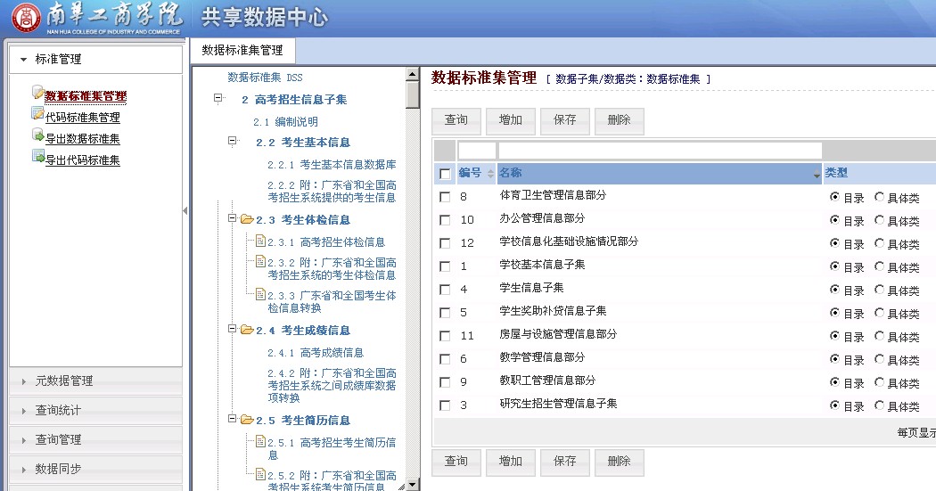Select 具体类 radio for 学生信息子集 row
This screenshot has width=936, height=491.
coord(880,290)
